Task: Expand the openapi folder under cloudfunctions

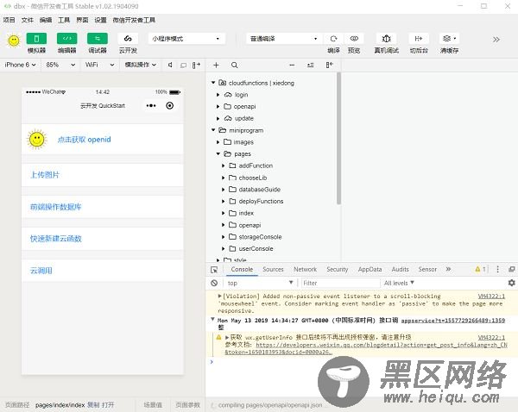Action: click(218, 106)
